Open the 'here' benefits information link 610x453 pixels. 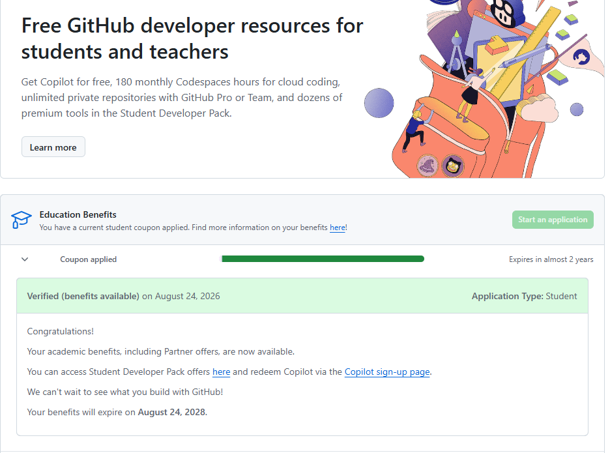pos(338,227)
